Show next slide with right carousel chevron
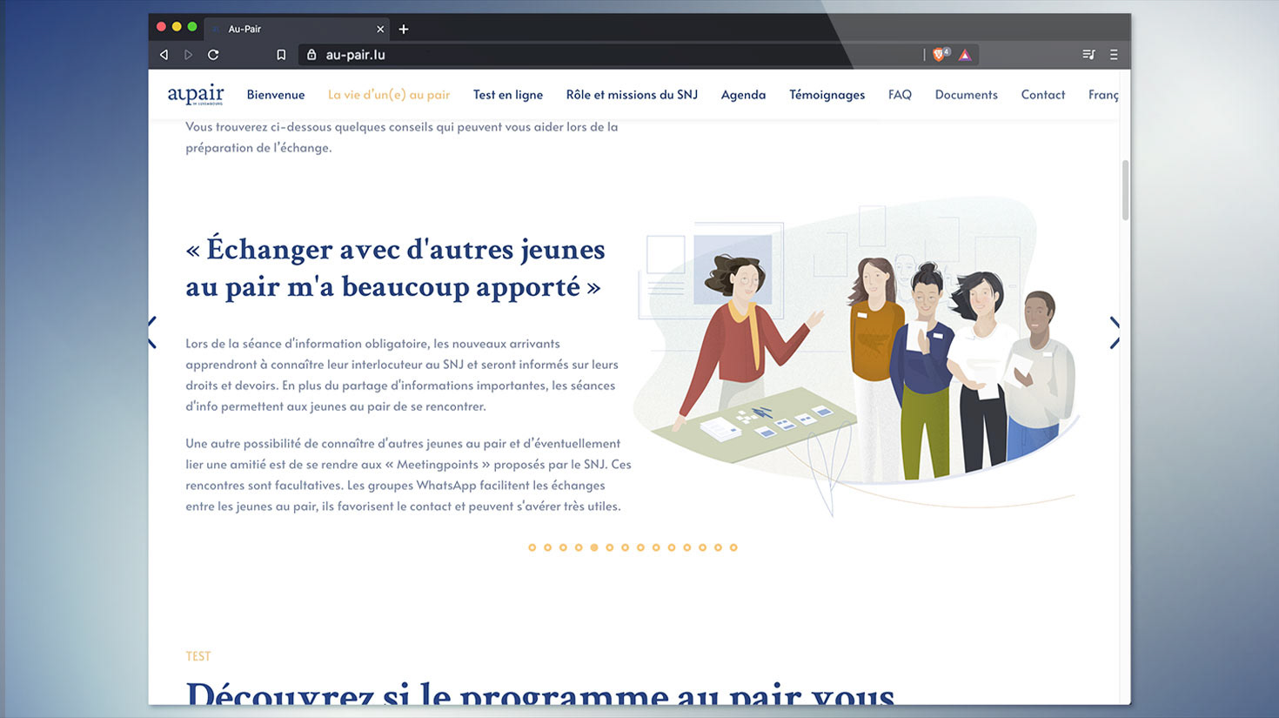The height and width of the screenshot is (718, 1279). click(x=1115, y=332)
